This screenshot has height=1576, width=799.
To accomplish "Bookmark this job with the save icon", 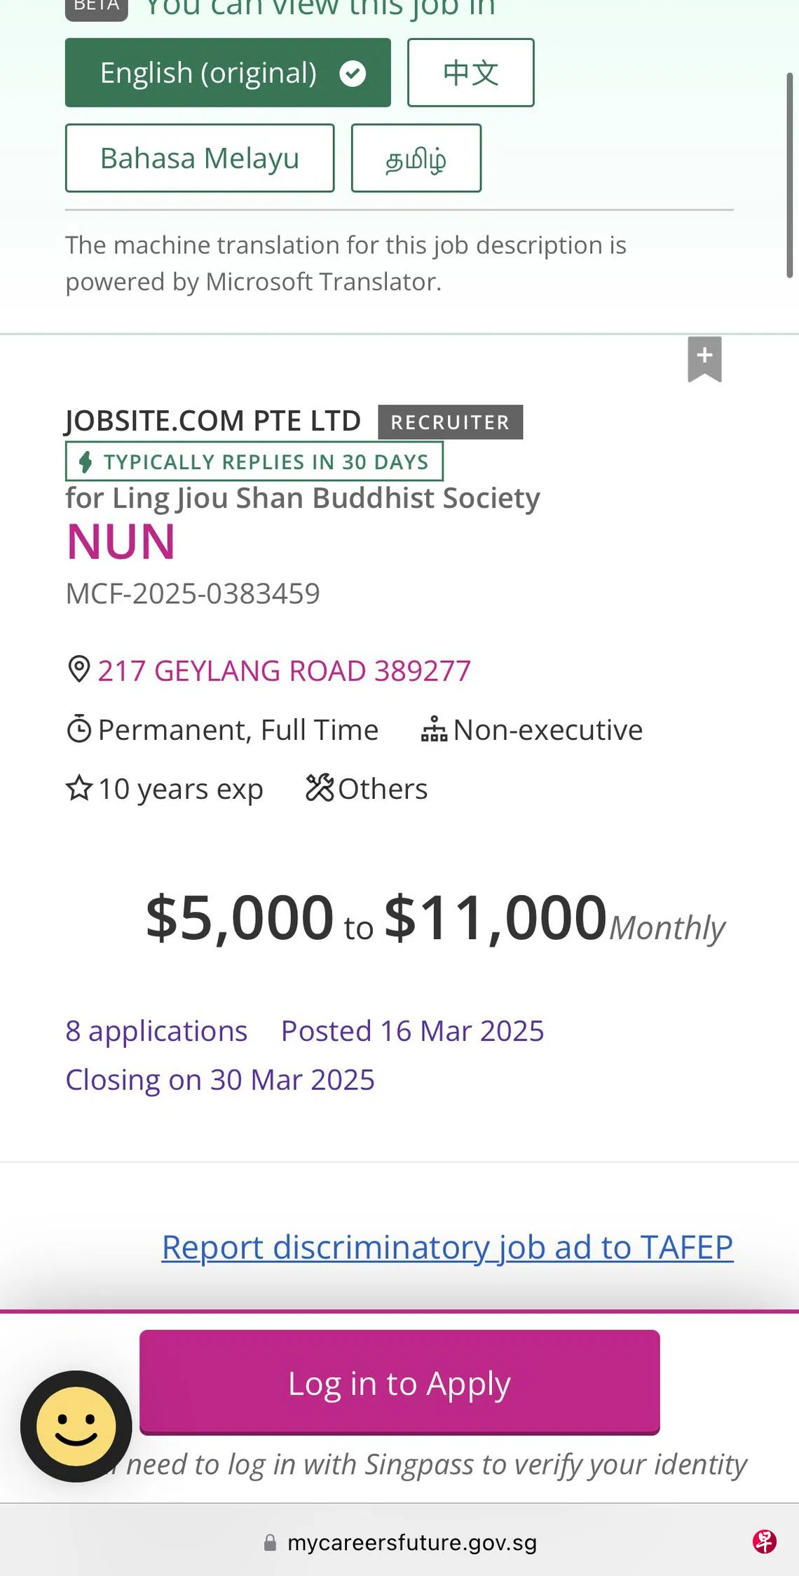I will point(704,358).
